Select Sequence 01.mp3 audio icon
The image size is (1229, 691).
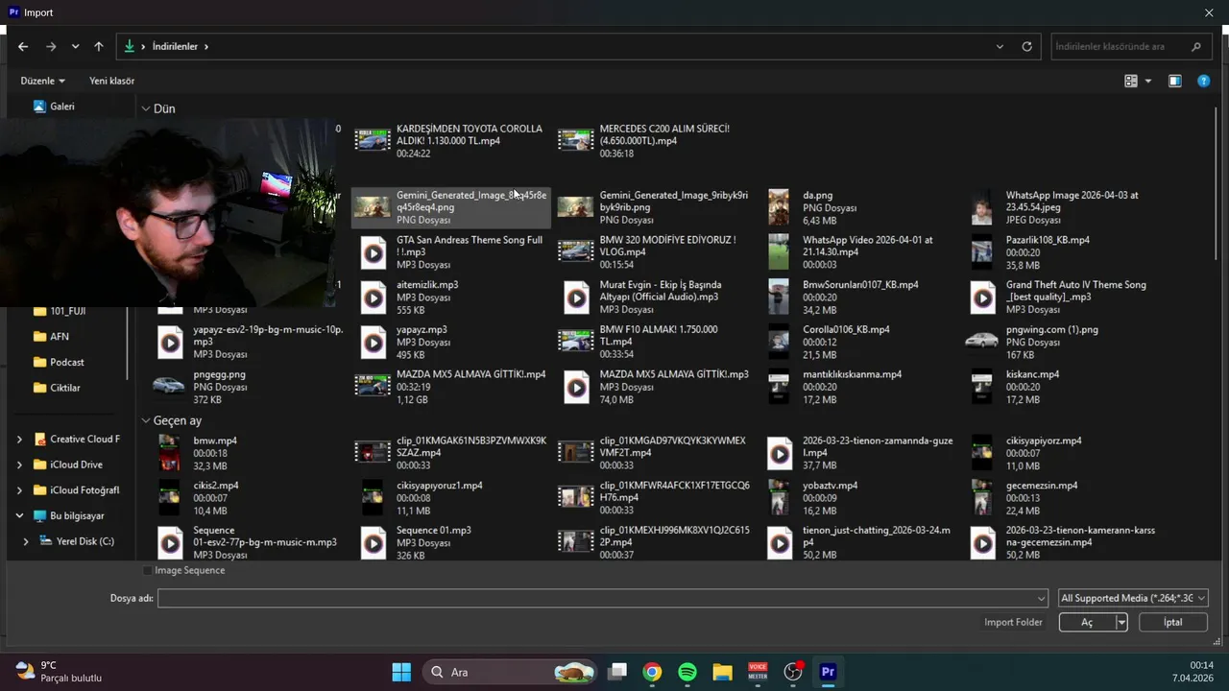pos(373,543)
